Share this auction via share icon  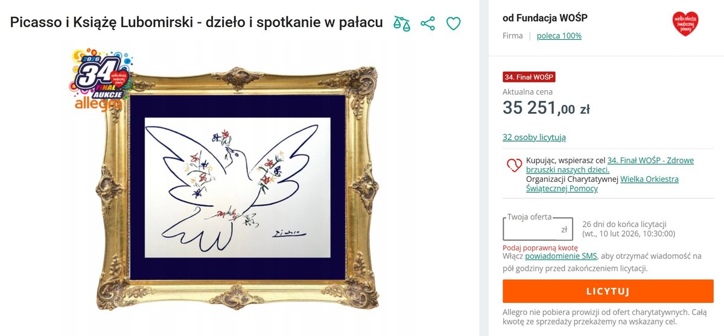428,23
